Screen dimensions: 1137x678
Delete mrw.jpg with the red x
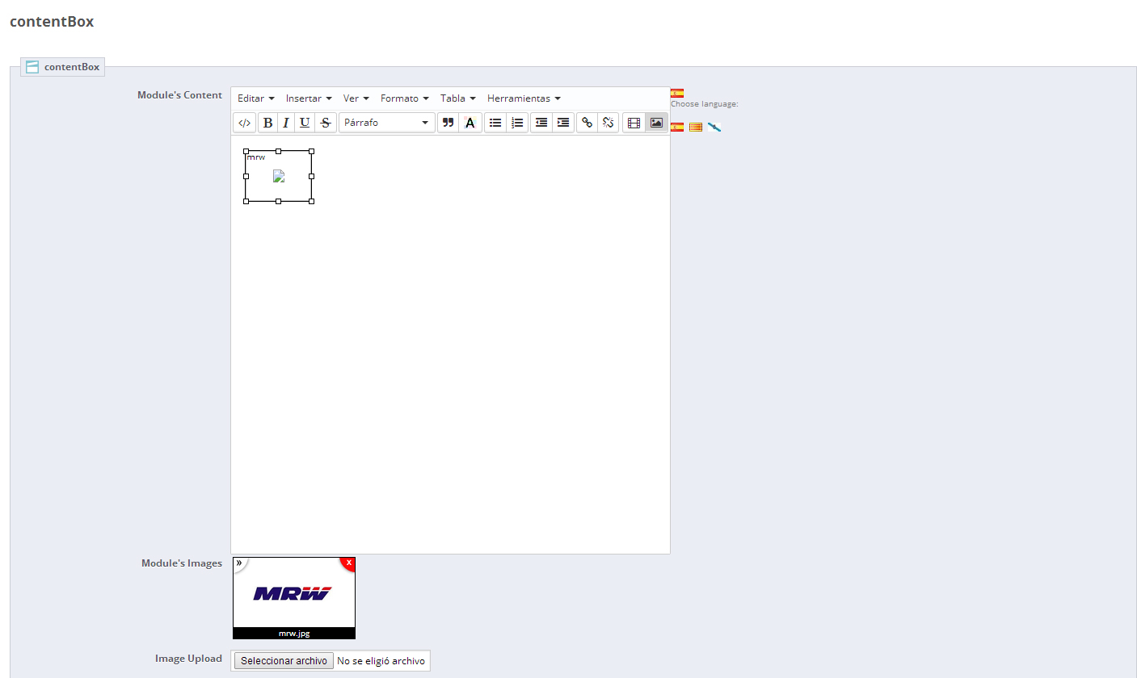coord(348,563)
